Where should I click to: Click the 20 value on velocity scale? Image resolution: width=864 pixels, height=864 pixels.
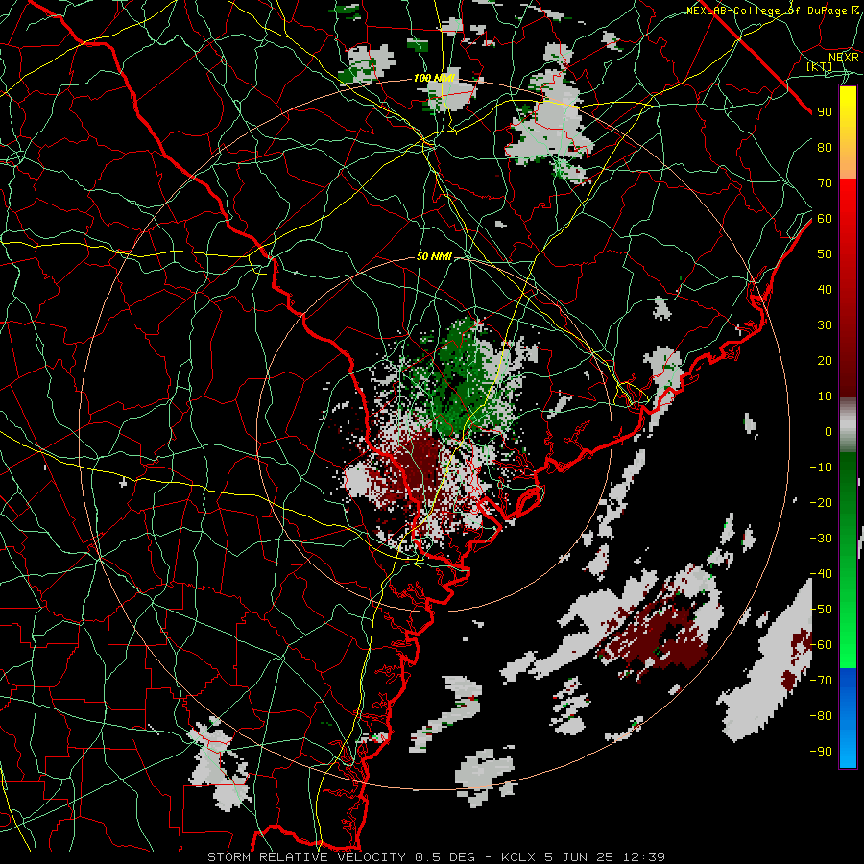click(825, 360)
